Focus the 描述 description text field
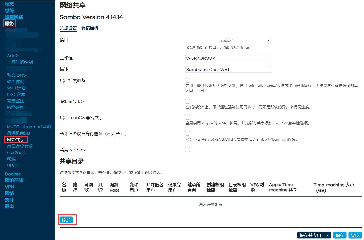The width and height of the screenshot is (364, 240). coord(228,69)
